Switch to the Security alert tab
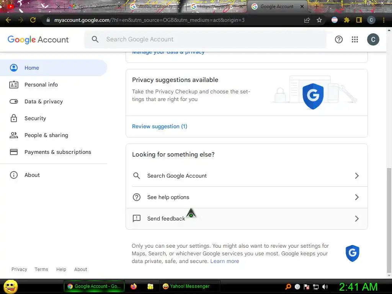Viewport: 392px width, 294px height. [x=94, y=7]
